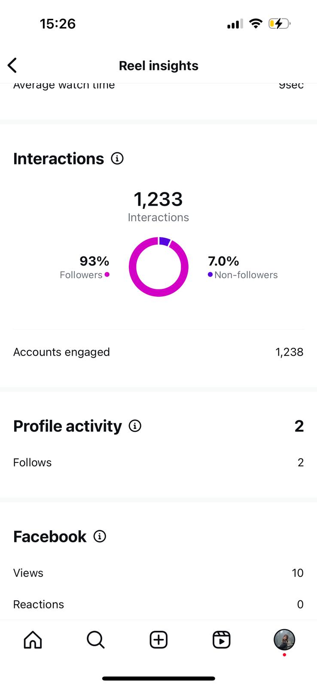The width and height of the screenshot is (317, 687).
Task: Go to the Home feed tab
Action: (x=33, y=640)
